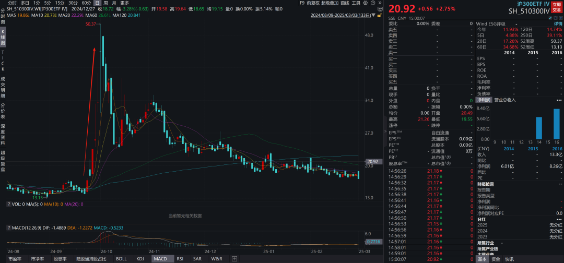Switch chart to 周 weekly period
The width and height of the screenshot is (564, 263).
(106, 3)
